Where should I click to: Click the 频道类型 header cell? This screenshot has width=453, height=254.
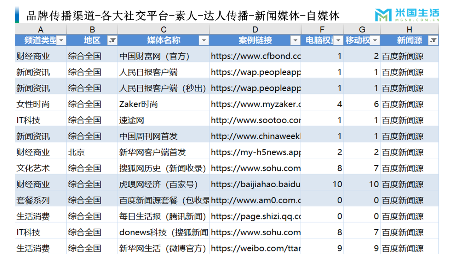click(x=41, y=41)
